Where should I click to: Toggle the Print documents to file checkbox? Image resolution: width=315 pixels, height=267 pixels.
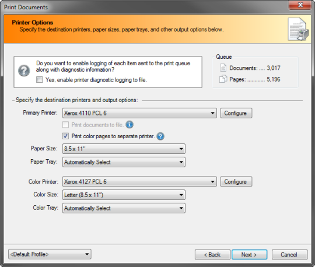click(65, 125)
